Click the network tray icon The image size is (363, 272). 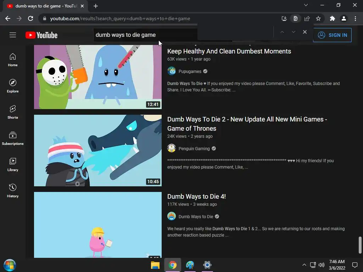(x=313, y=265)
